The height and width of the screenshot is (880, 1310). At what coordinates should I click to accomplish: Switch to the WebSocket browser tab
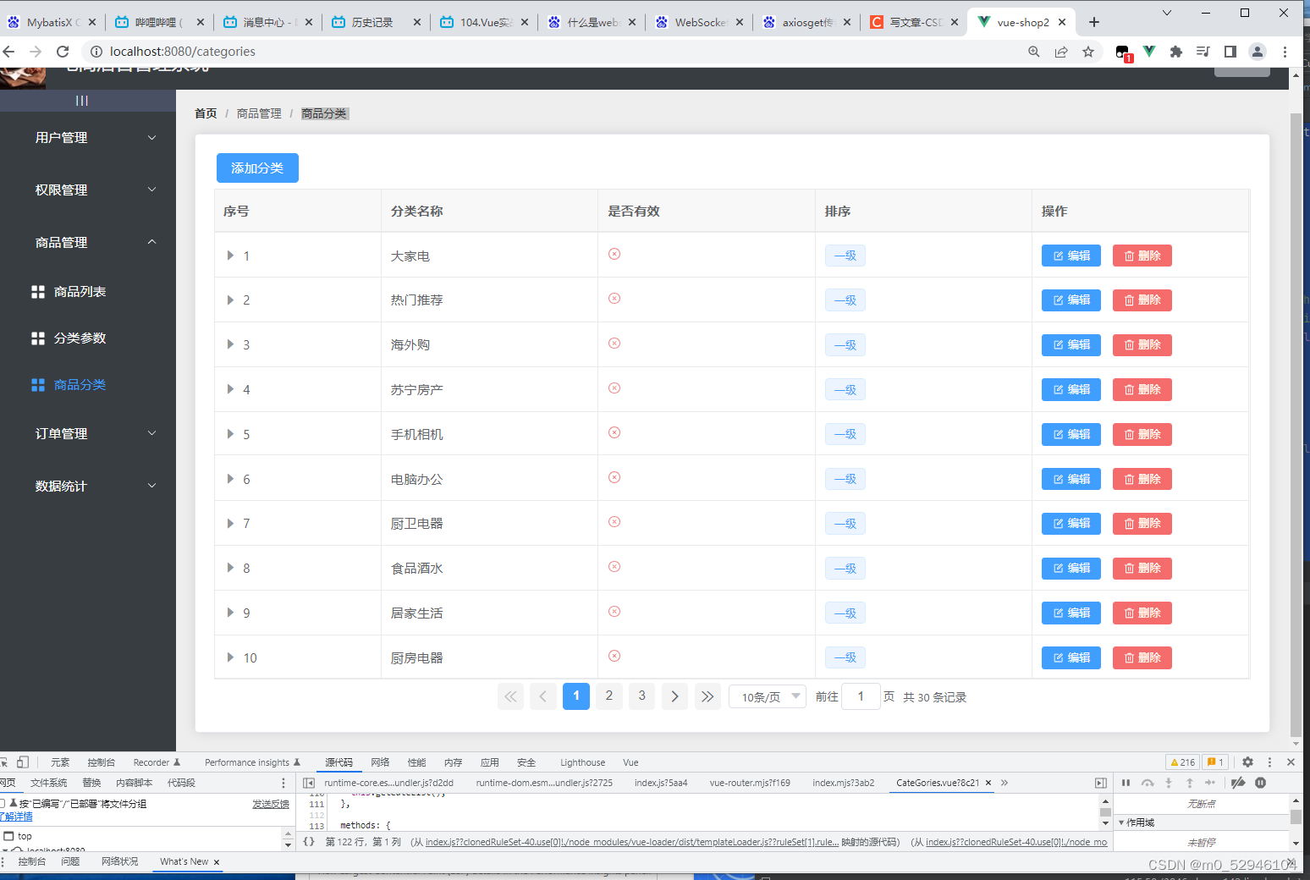(x=701, y=22)
